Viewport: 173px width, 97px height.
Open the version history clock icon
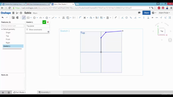(x=21, y=13)
